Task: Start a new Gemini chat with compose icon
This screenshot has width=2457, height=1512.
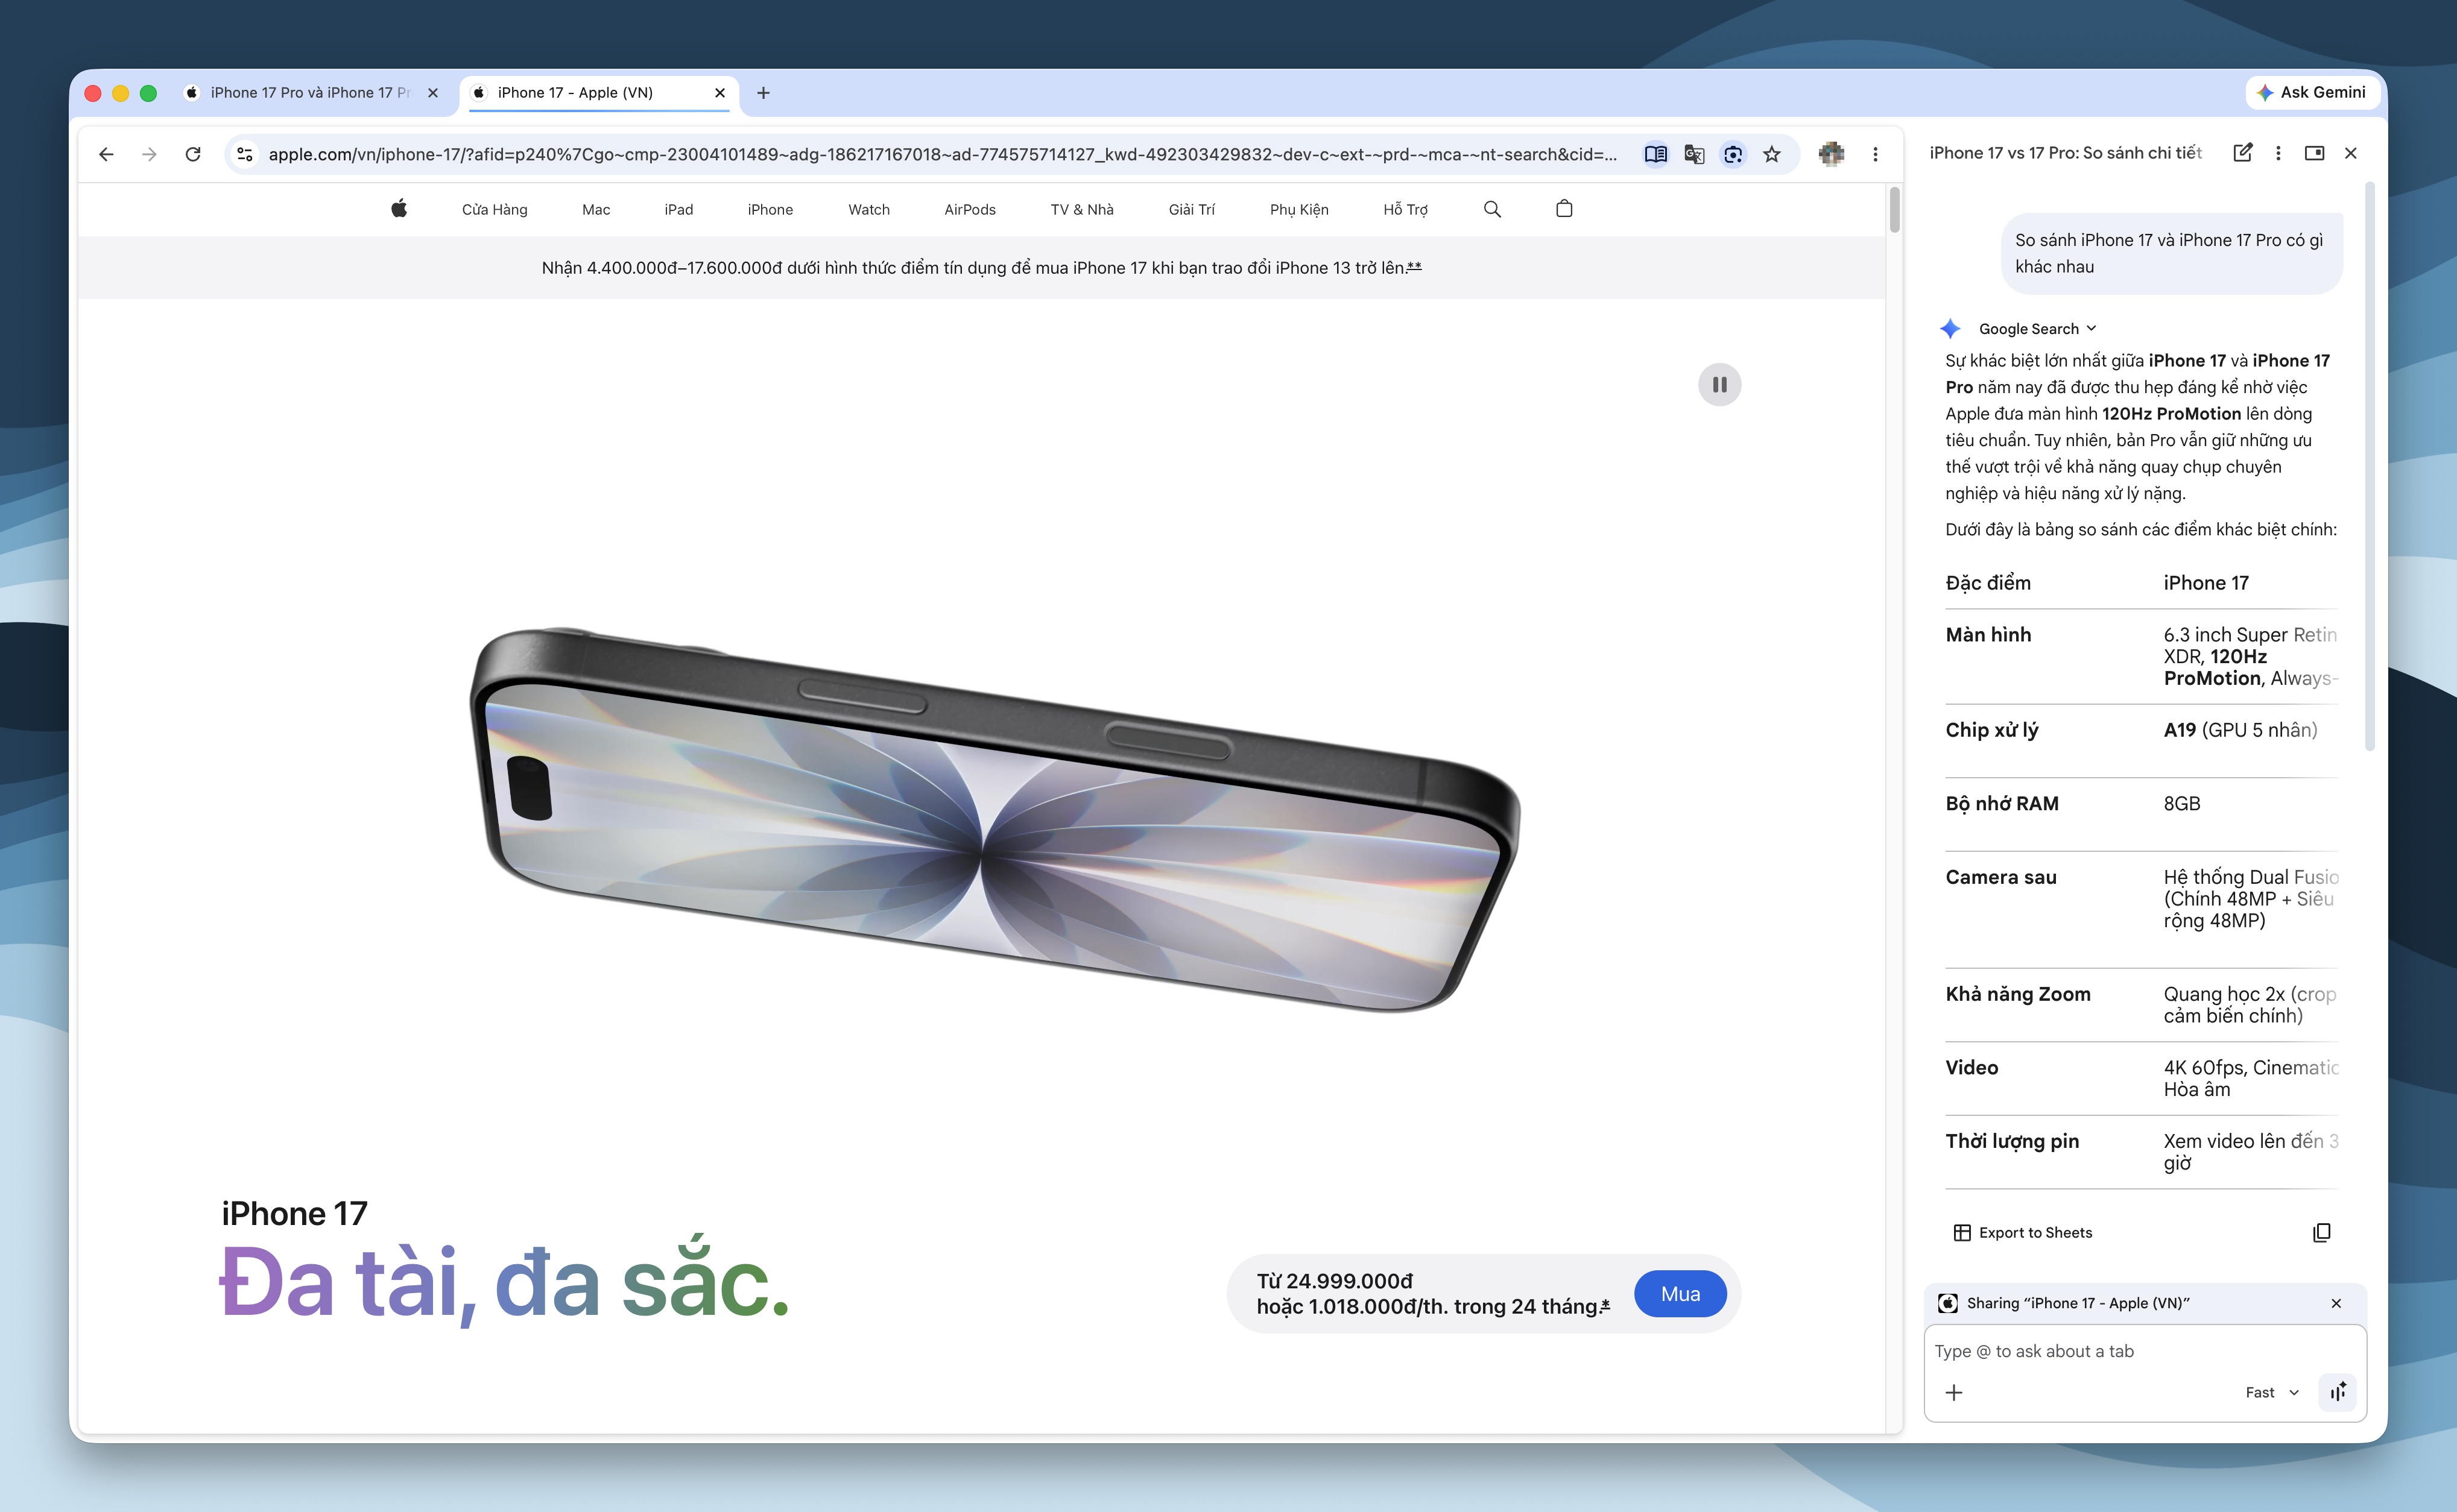Action: [2243, 153]
